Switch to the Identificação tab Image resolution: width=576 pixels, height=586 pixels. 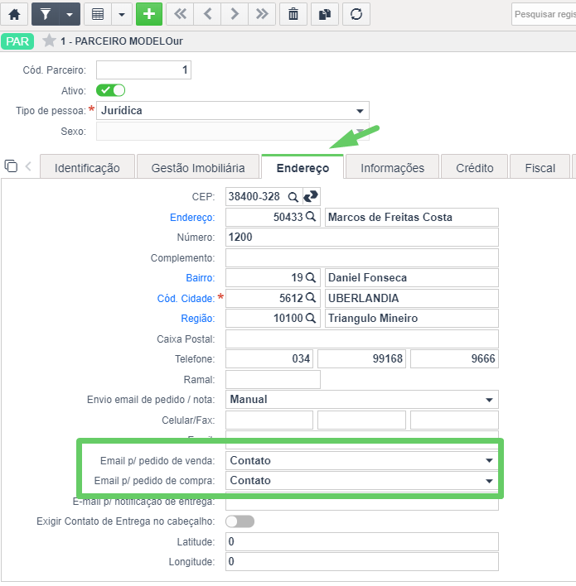click(87, 168)
